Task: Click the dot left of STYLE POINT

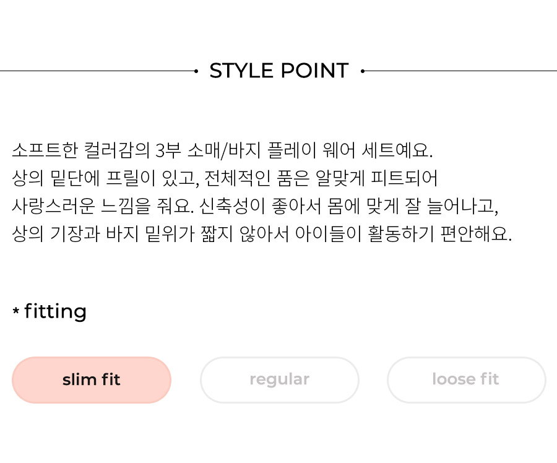Action: (196, 71)
